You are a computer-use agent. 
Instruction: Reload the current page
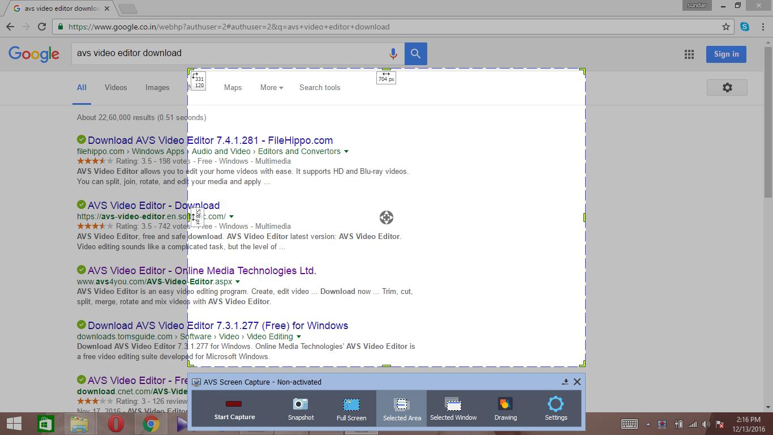(x=41, y=27)
